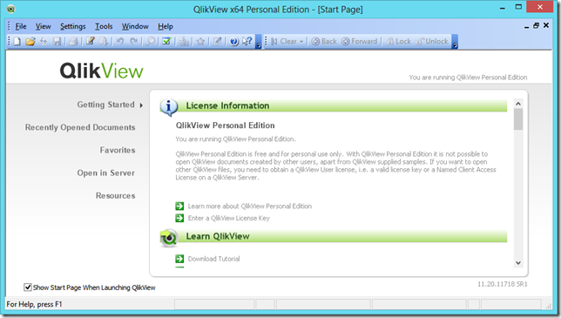Click the chart wizard bar-graph icon
Image resolution: width=561 pixels, height=318 pixels.
tap(184, 42)
